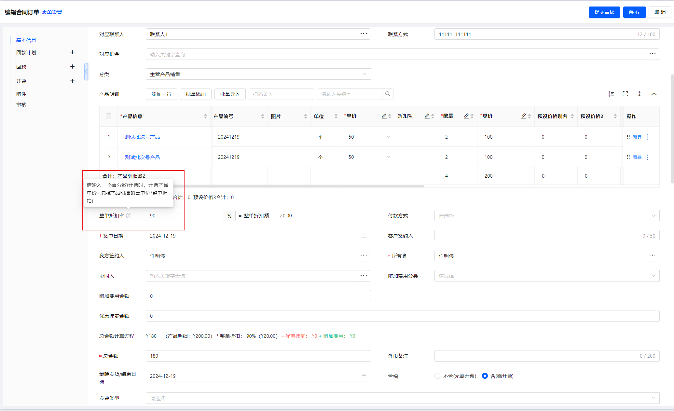The width and height of the screenshot is (674, 411).
Task: Click the 单价 column batch edit pencil
Action: [x=384, y=116]
